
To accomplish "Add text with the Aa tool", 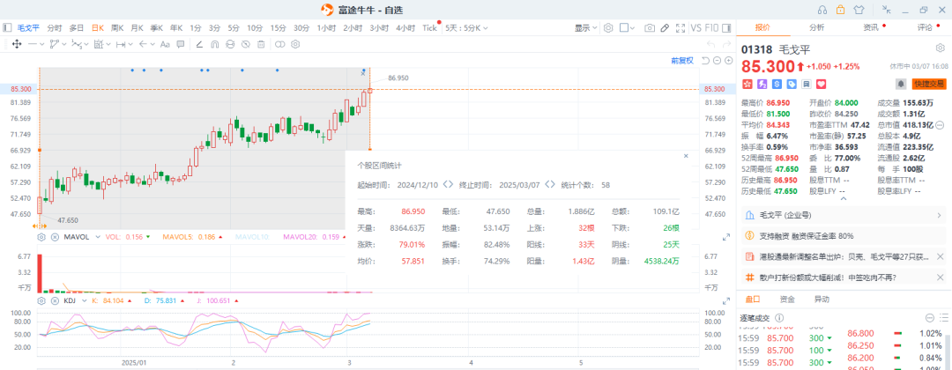I will tap(165, 44).
